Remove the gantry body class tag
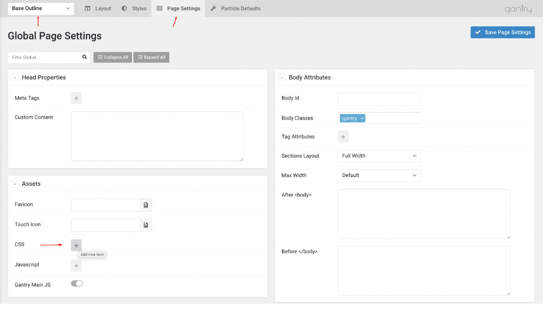559x316 pixels. (x=362, y=119)
